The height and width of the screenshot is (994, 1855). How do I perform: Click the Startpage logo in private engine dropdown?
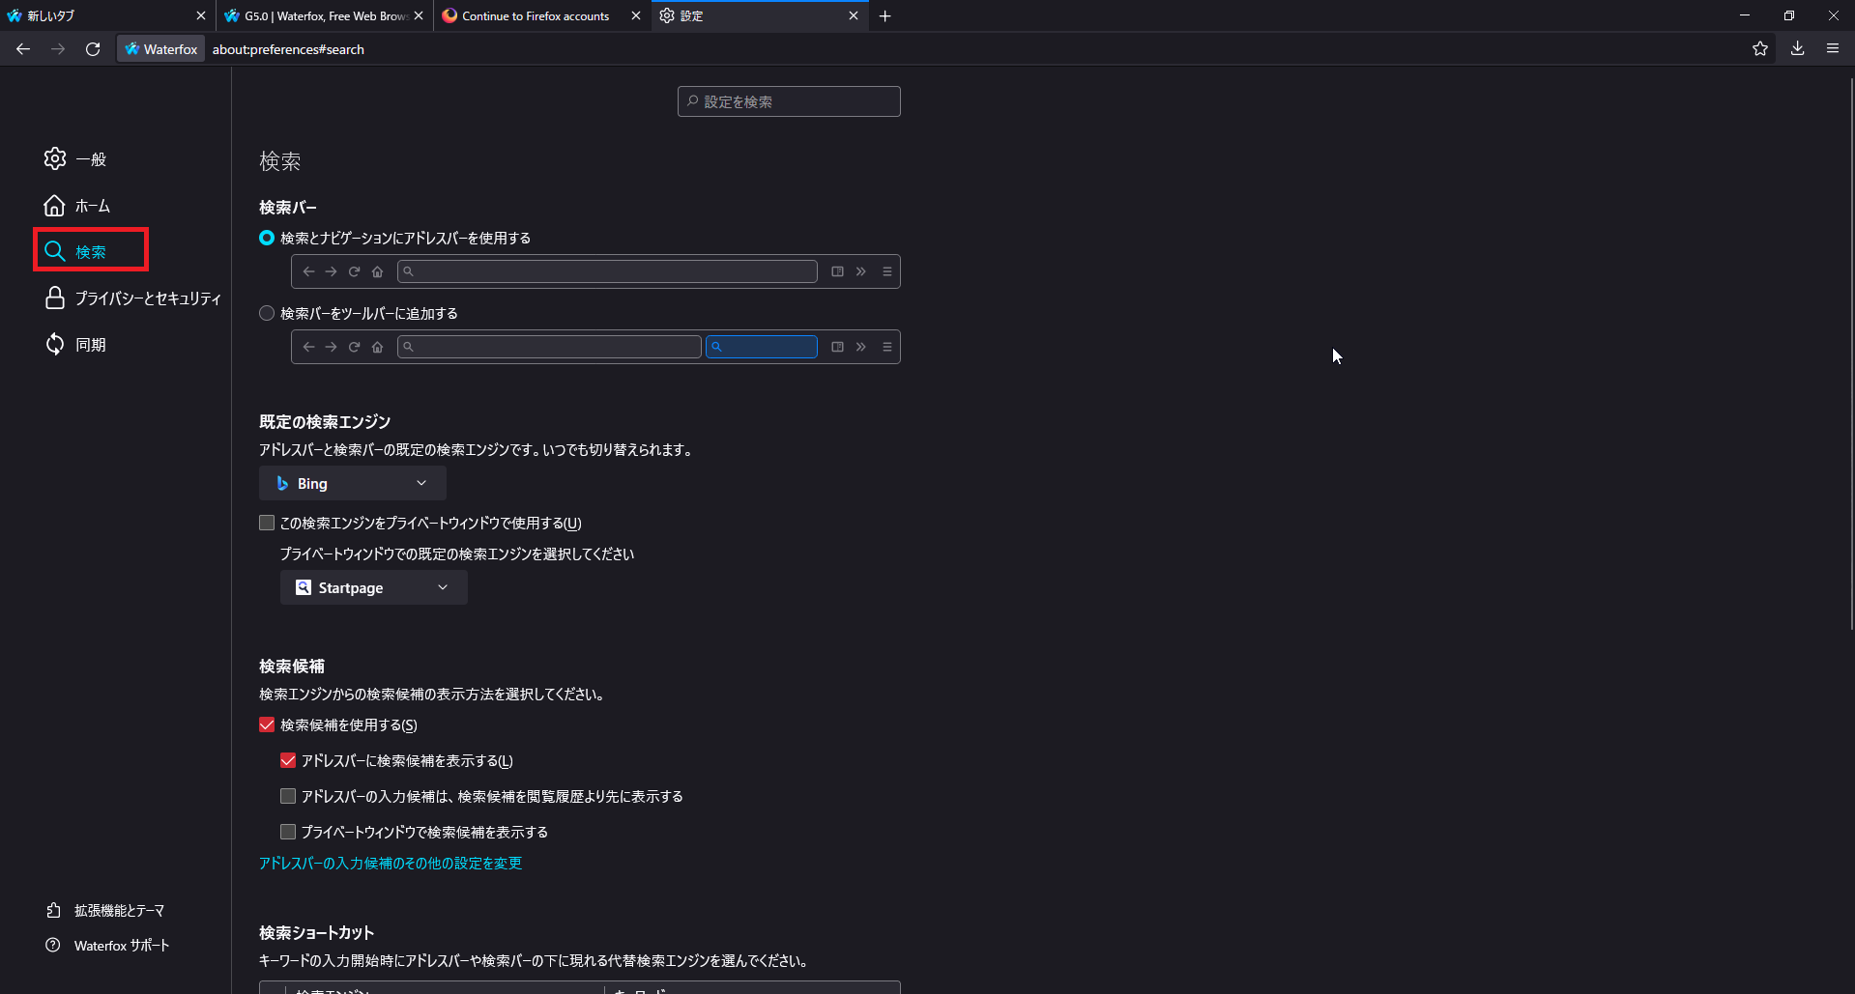tap(304, 587)
